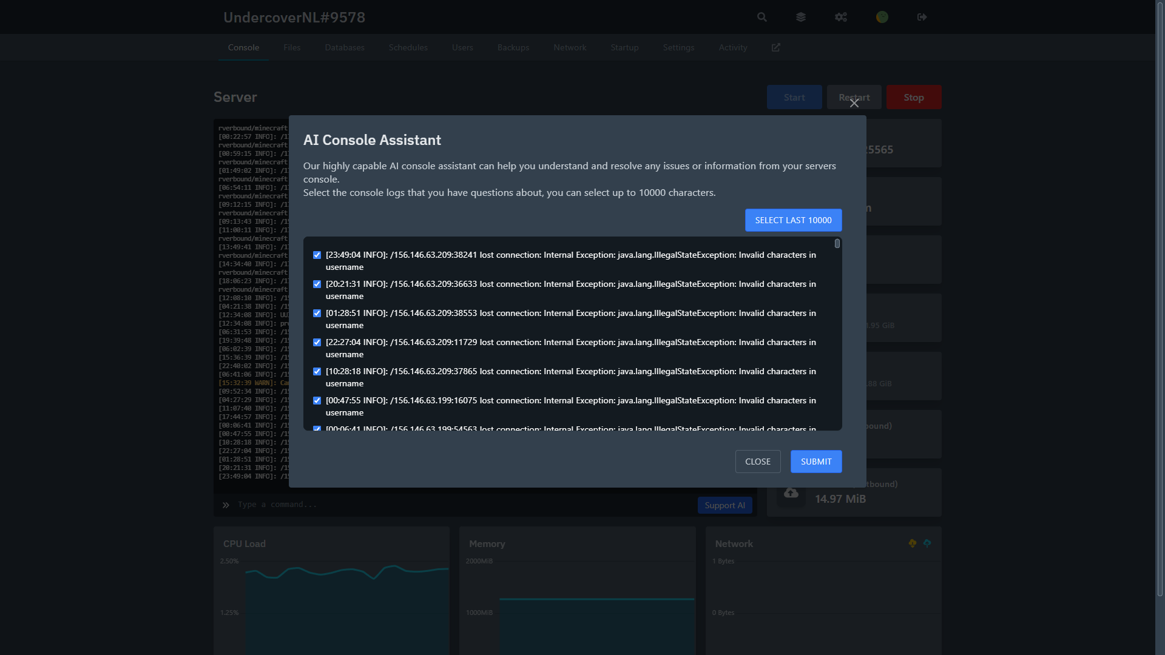Viewport: 1165px width, 655px height.
Task: Click the CPU Load chart title
Action: tap(245, 543)
